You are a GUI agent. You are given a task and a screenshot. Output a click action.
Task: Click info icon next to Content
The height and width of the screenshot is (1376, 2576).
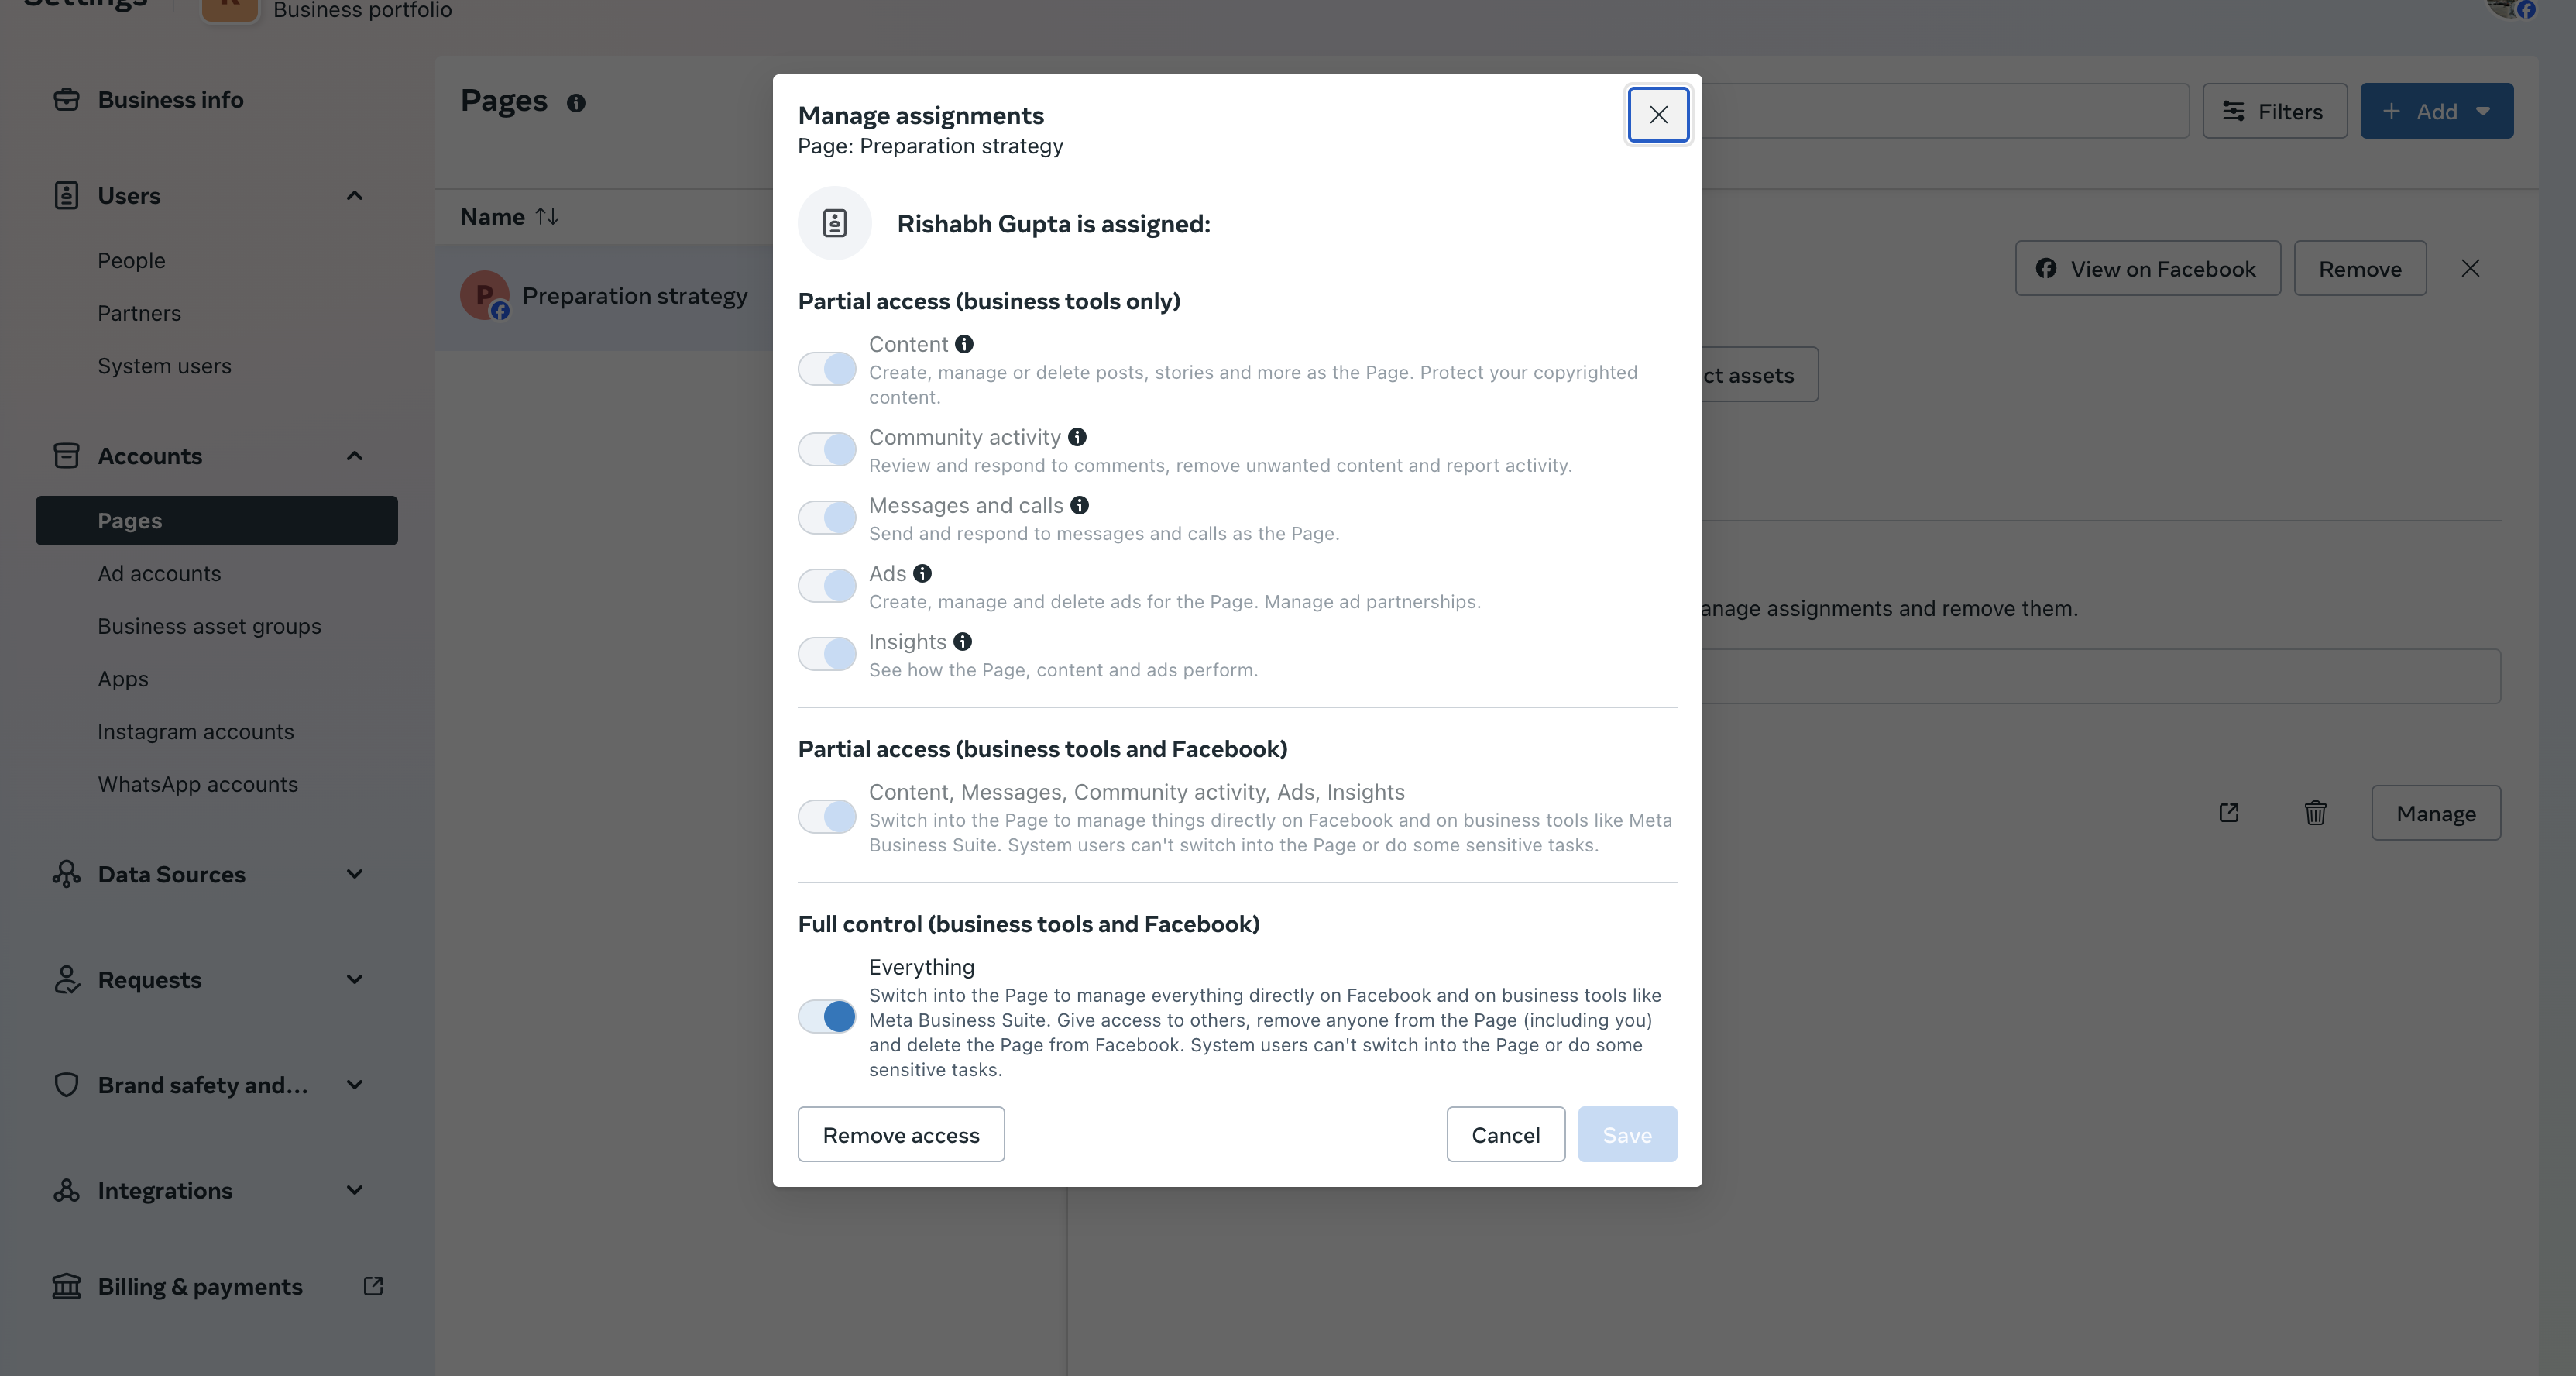coord(964,344)
